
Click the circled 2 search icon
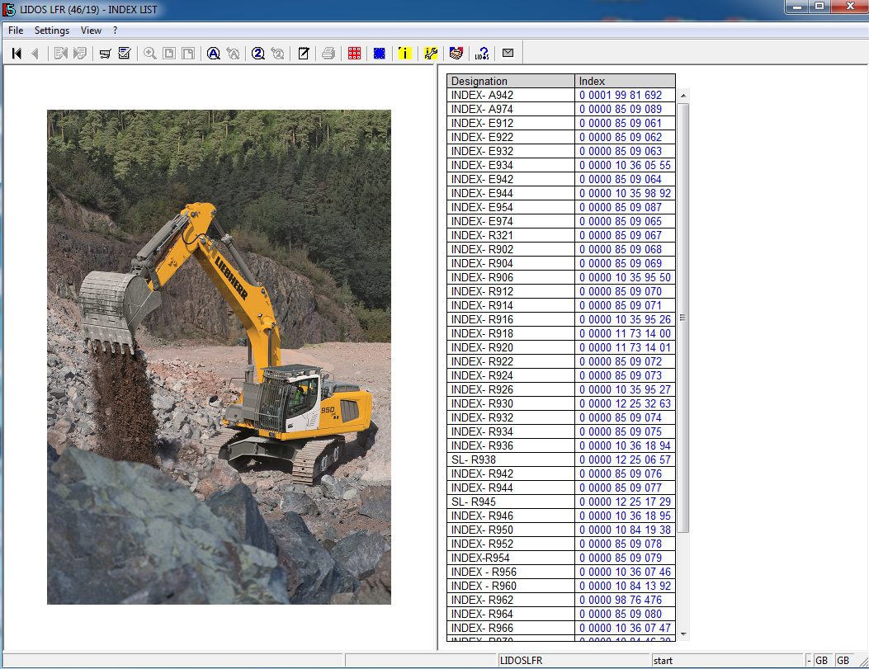[257, 54]
